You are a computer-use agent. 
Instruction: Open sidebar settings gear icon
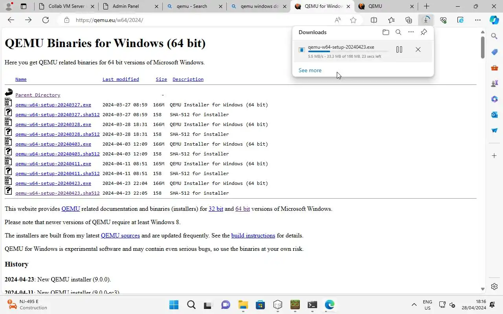pos(494,287)
